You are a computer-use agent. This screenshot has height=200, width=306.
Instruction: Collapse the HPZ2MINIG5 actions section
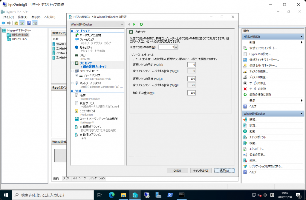(302, 37)
